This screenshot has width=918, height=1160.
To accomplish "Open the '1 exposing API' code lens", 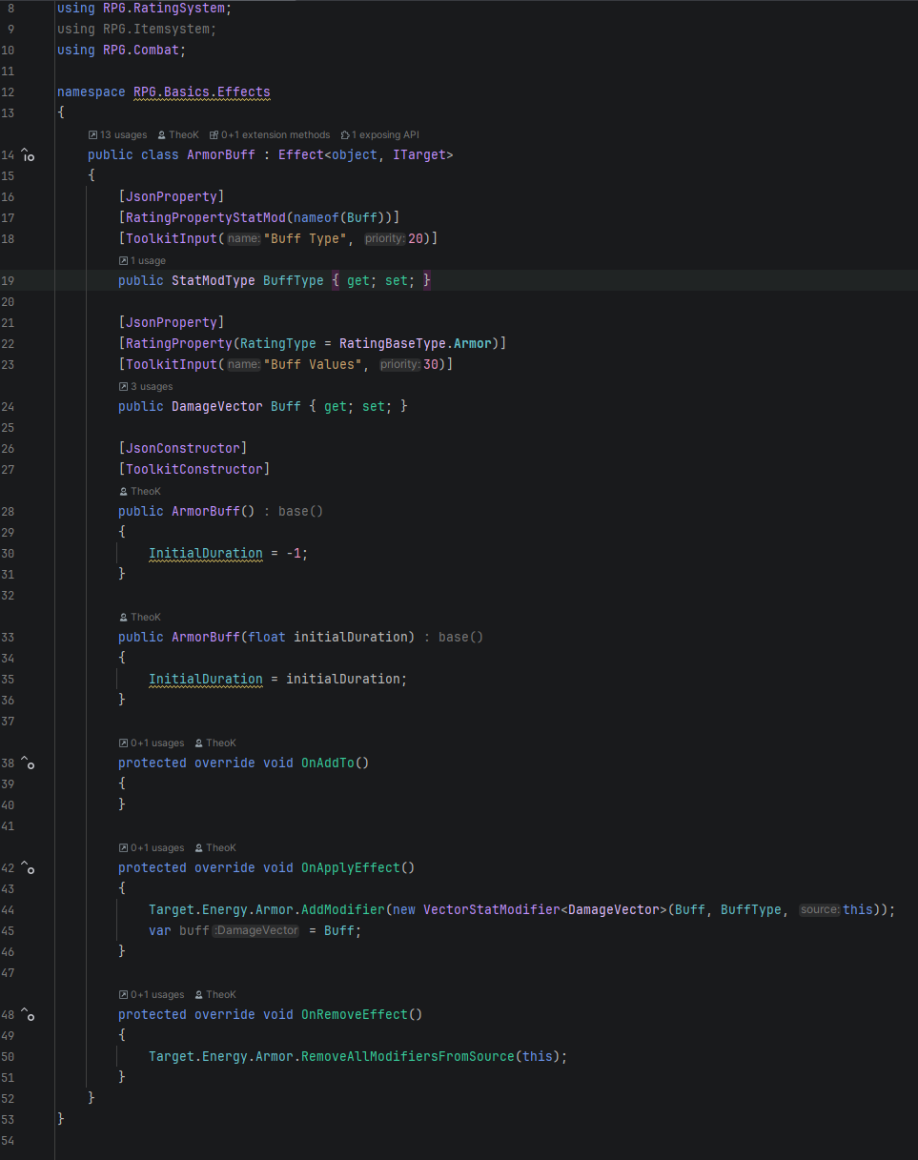I will (x=379, y=135).
